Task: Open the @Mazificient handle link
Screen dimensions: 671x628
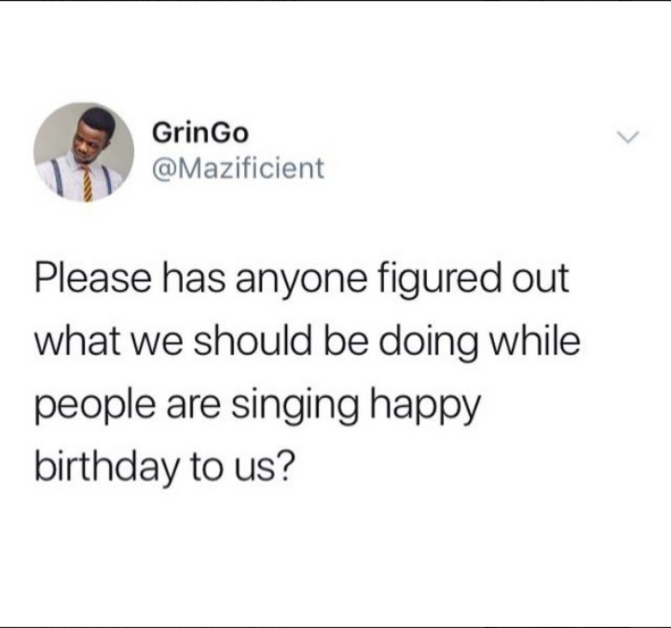Action: [x=238, y=169]
